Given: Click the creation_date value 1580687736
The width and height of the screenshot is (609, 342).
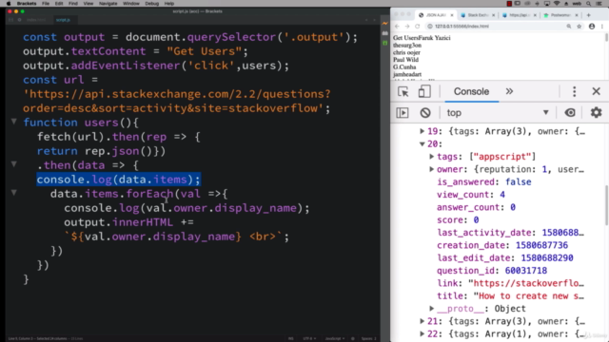Looking at the screenshot, I should click(x=541, y=245).
